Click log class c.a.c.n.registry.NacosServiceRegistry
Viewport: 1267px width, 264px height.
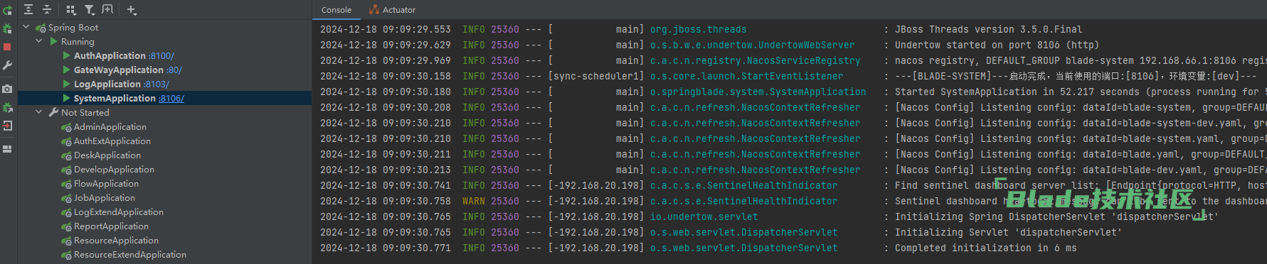[x=756, y=60]
